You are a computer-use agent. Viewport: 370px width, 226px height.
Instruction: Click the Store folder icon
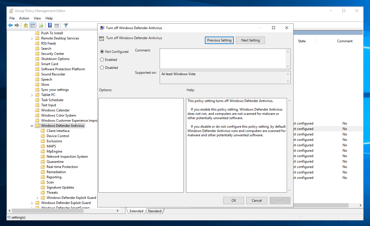click(37, 85)
